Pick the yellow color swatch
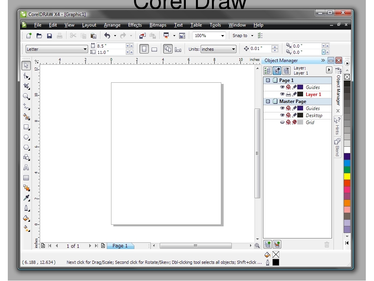Viewport: 374px width, 281px height. [347, 176]
